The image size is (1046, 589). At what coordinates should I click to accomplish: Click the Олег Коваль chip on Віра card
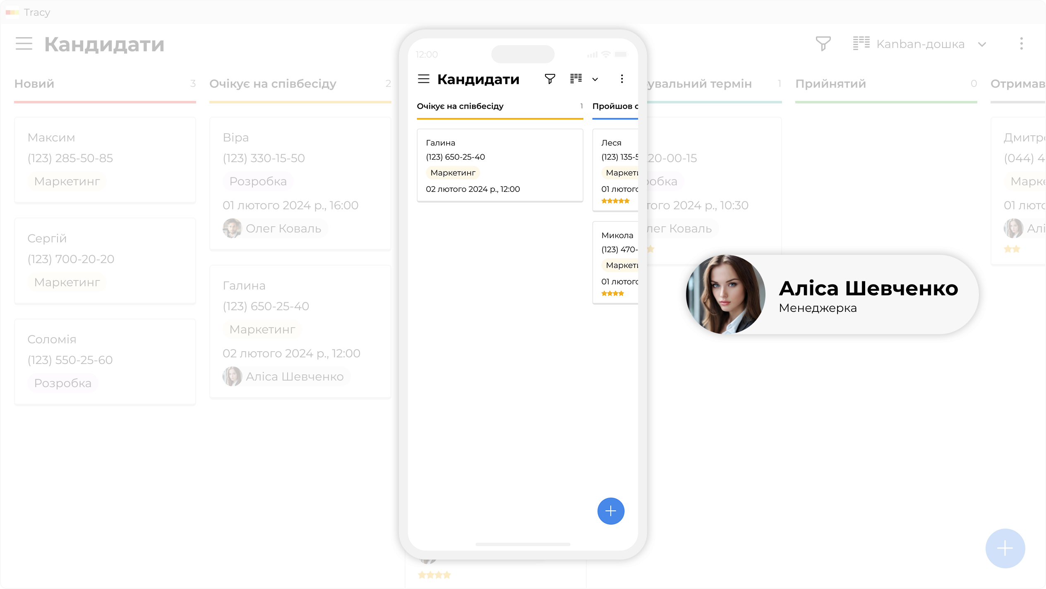coord(276,228)
